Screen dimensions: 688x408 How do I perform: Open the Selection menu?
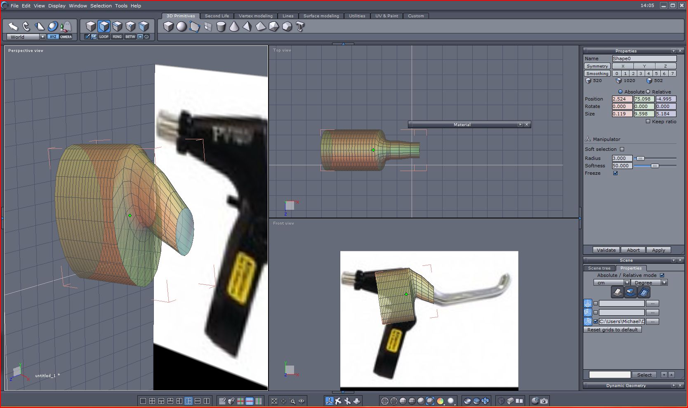101,6
